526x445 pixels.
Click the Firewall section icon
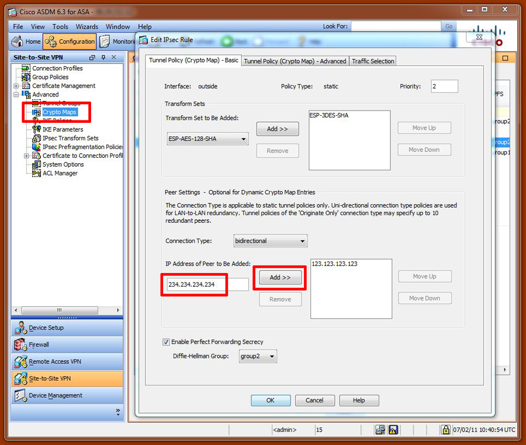[x=20, y=344]
